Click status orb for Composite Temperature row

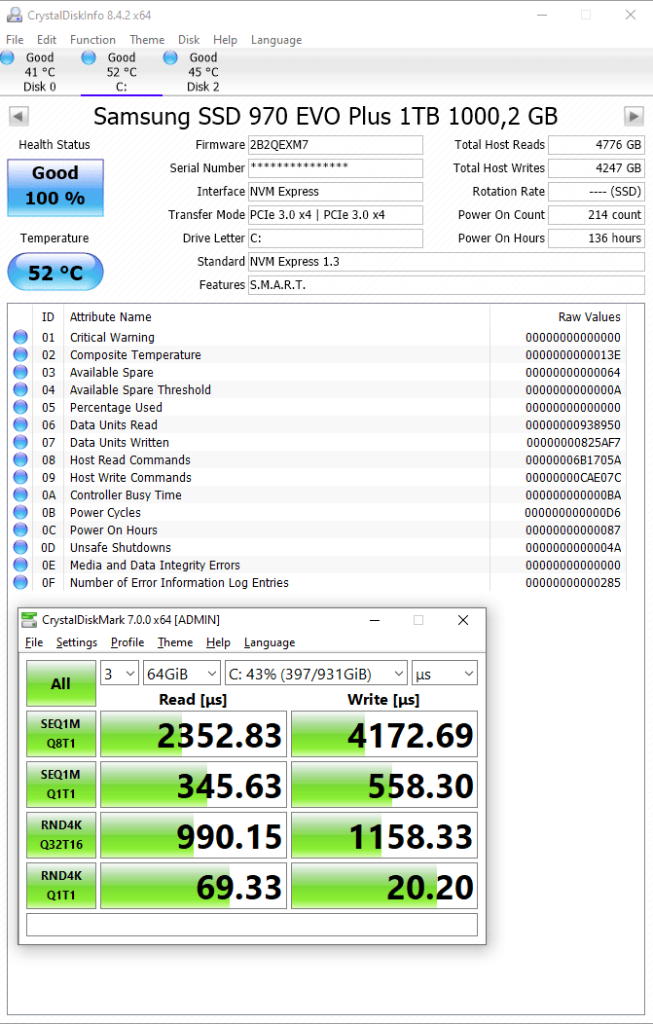click(20, 354)
